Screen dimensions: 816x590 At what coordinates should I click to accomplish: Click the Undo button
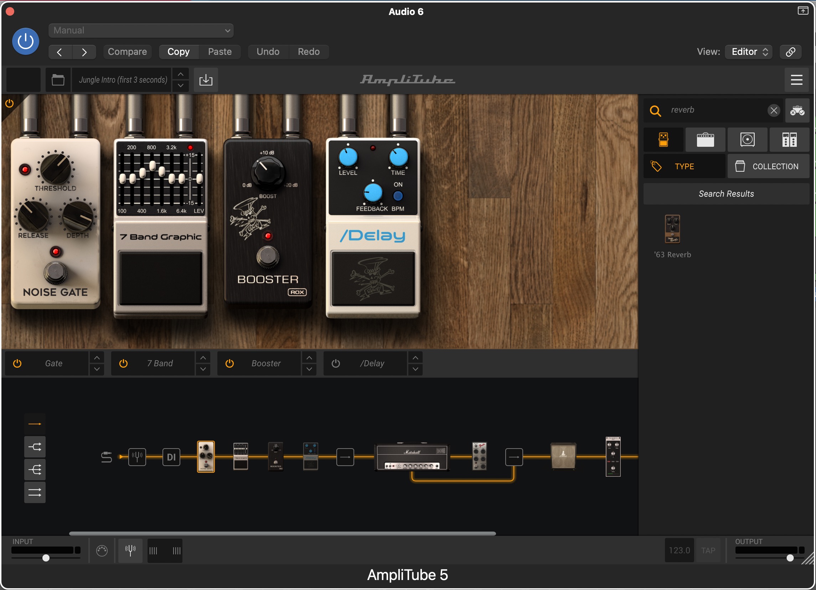(268, 52)
